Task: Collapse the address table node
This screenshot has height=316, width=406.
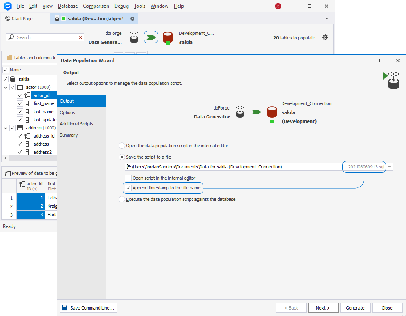Action: [x=5, y=127]
